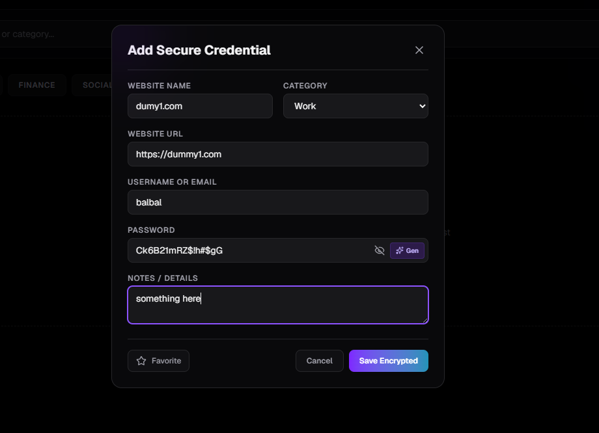
Task: Click Save Encrypted button
Action: tap(388, 361)
